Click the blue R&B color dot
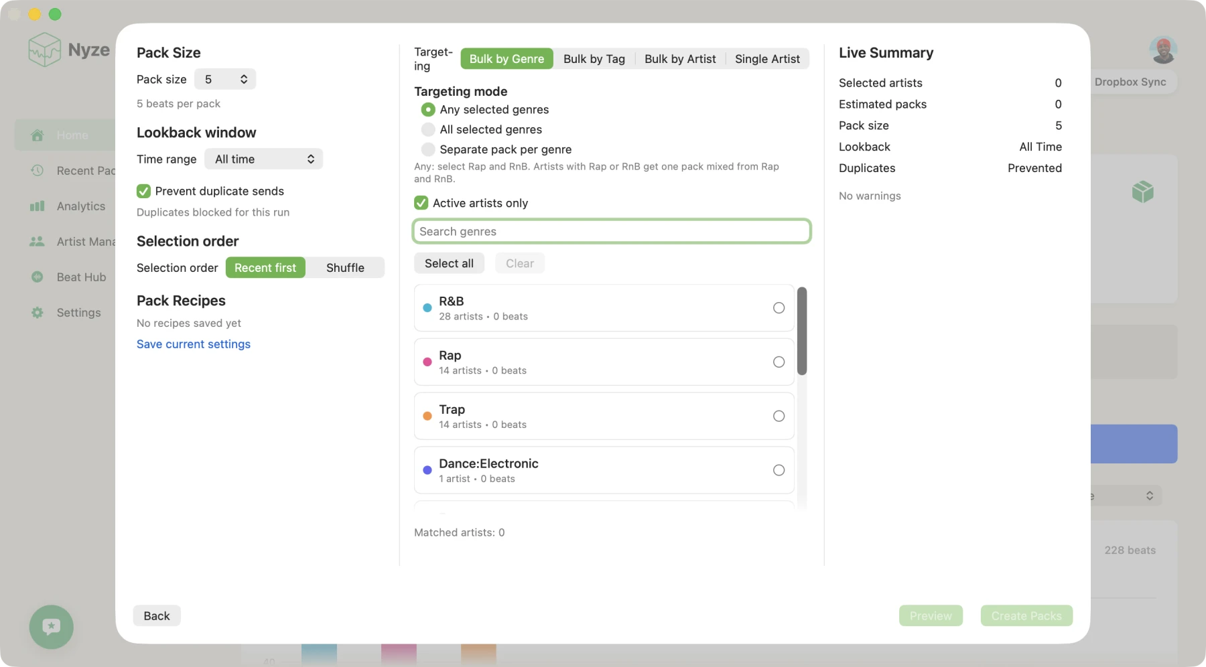 pos(427,308)
